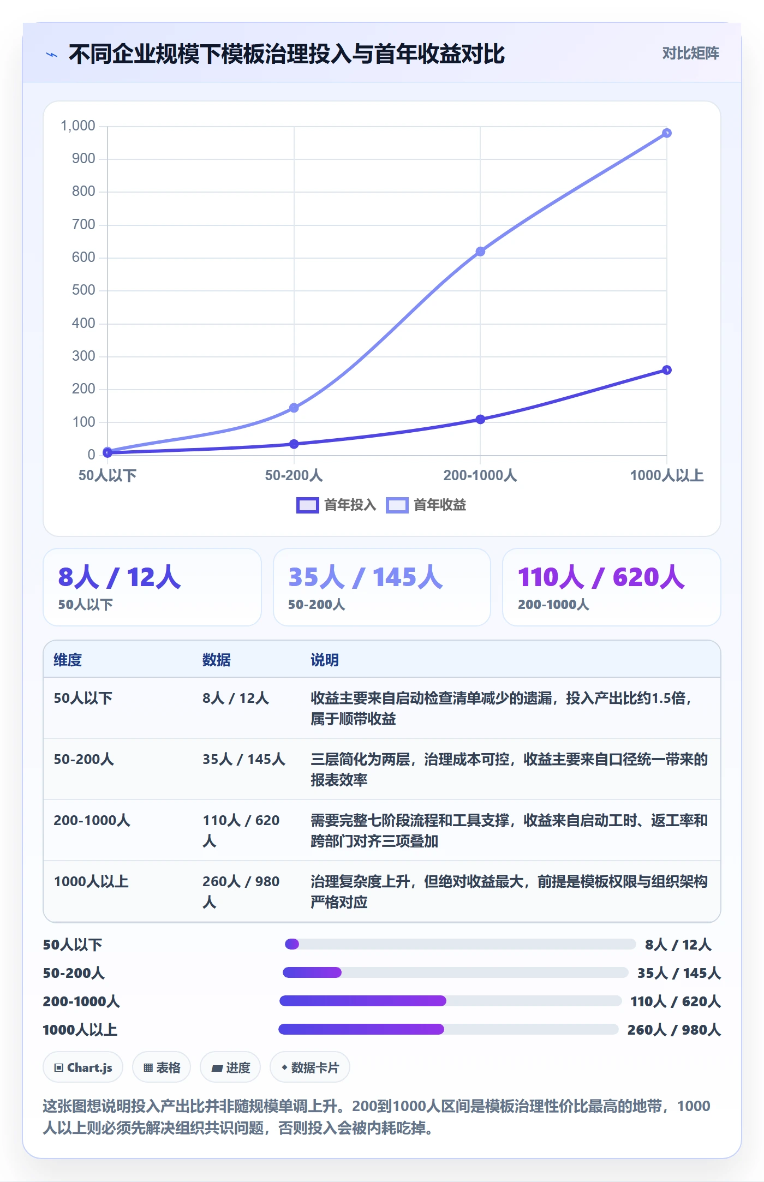Click the 1000人以上 progress bar

tap(448, 1029)
